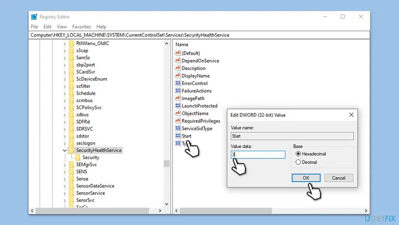Image resolution: width=399 pixels, height=225 pixels.
Task: Select the SensorDataService key
Action: 95,186
